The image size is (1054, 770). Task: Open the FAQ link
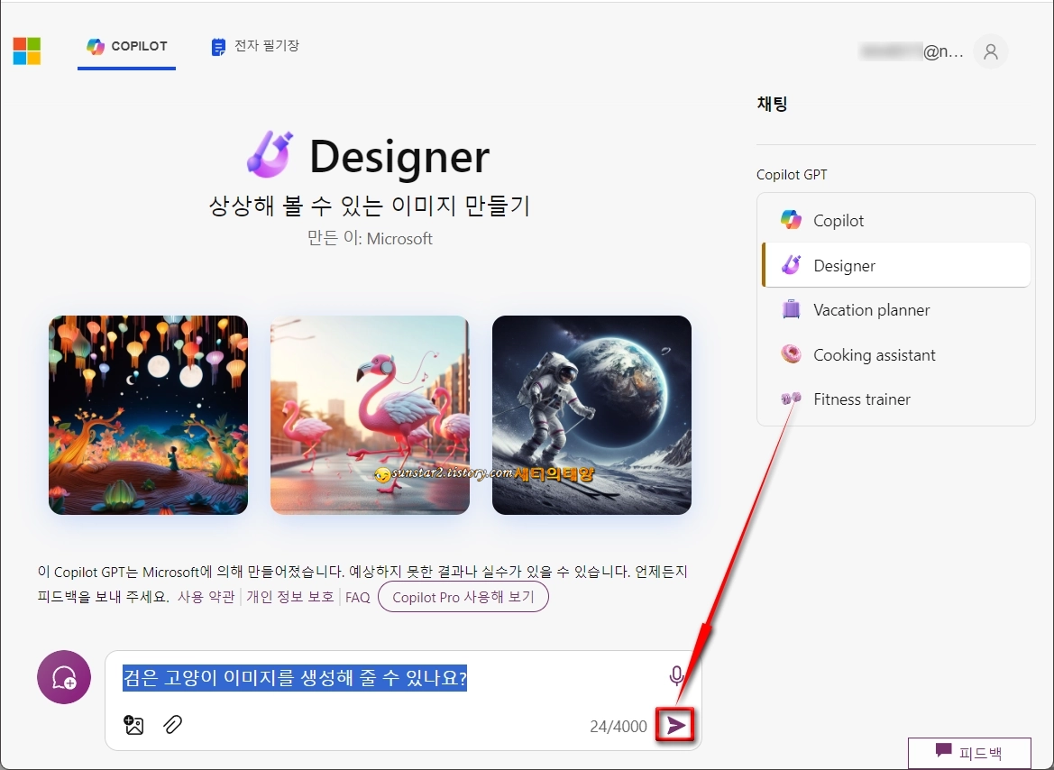click(357, 597)
